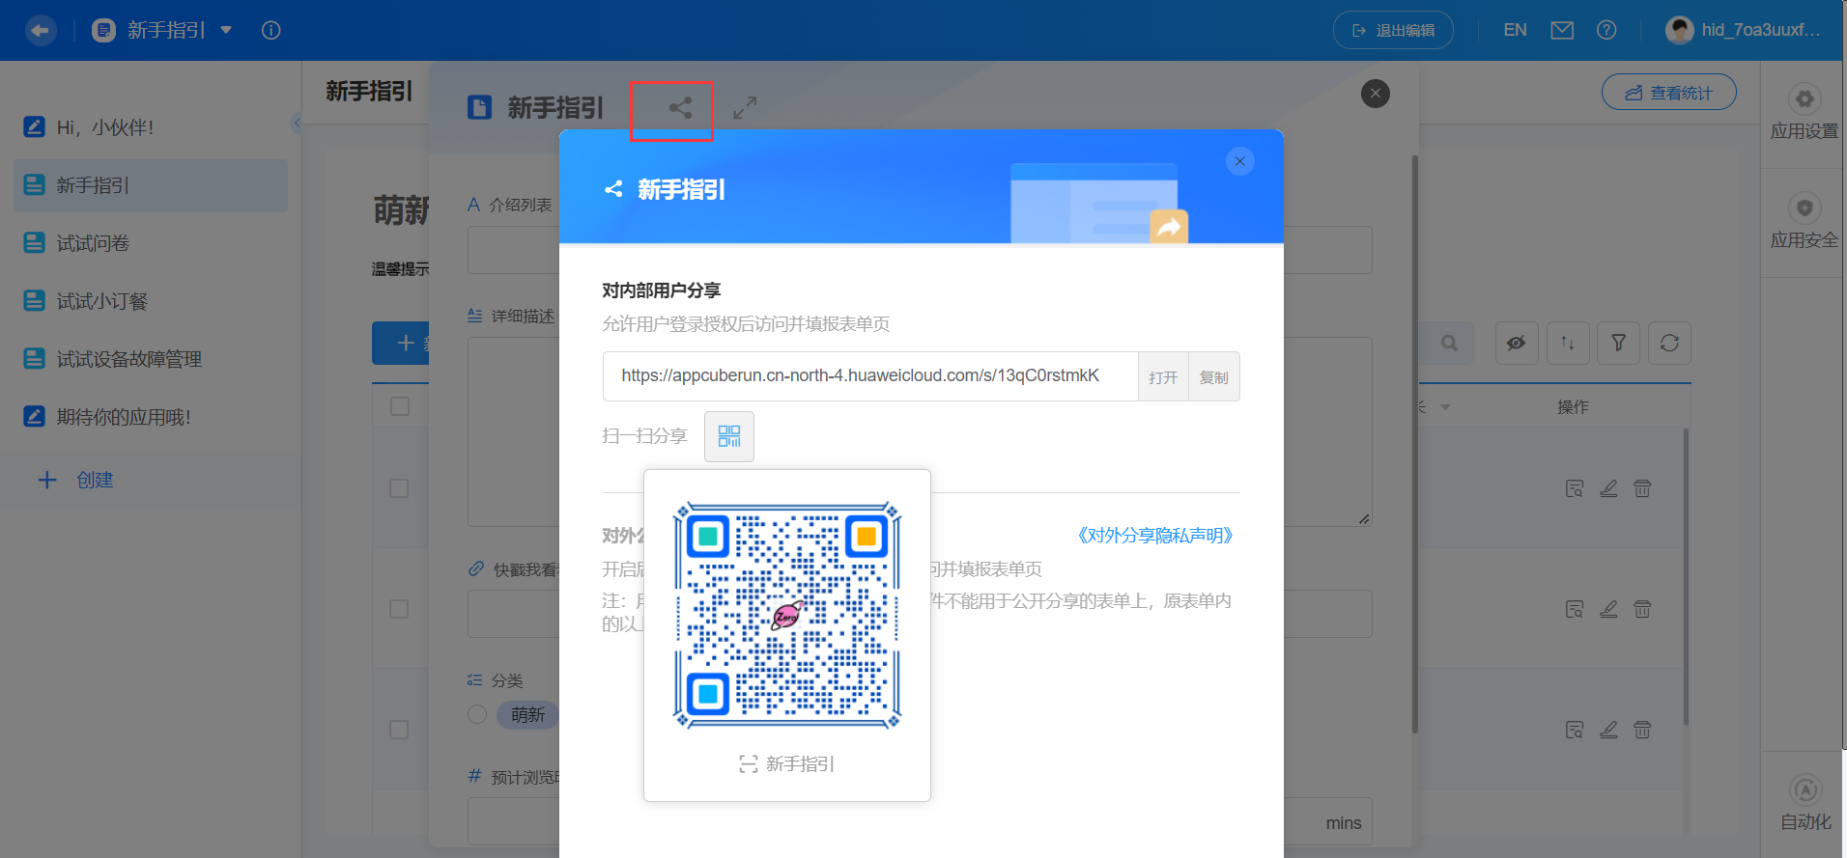Open 应用安全 shield icon
Image resolution: width=1847 pixels, height=858 pixels.
(1804, 208)
